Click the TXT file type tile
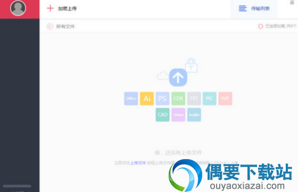Screen dimensions: 298x192 pyautogui.click(x=194, y=99)
